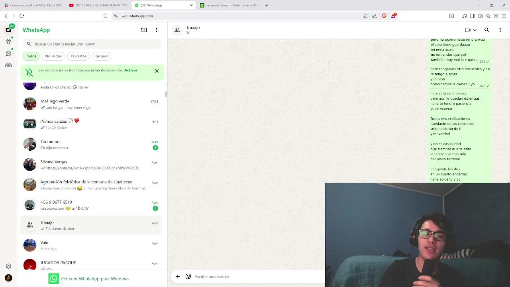Open the media playlist music icon
The image size is (510, 287).
[x=464, y=16]
